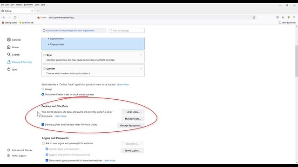Open Learn more link for disk space

coord(61,116)
